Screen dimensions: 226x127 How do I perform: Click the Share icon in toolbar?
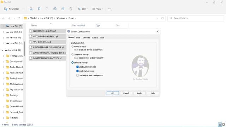[x=63, y=9]
